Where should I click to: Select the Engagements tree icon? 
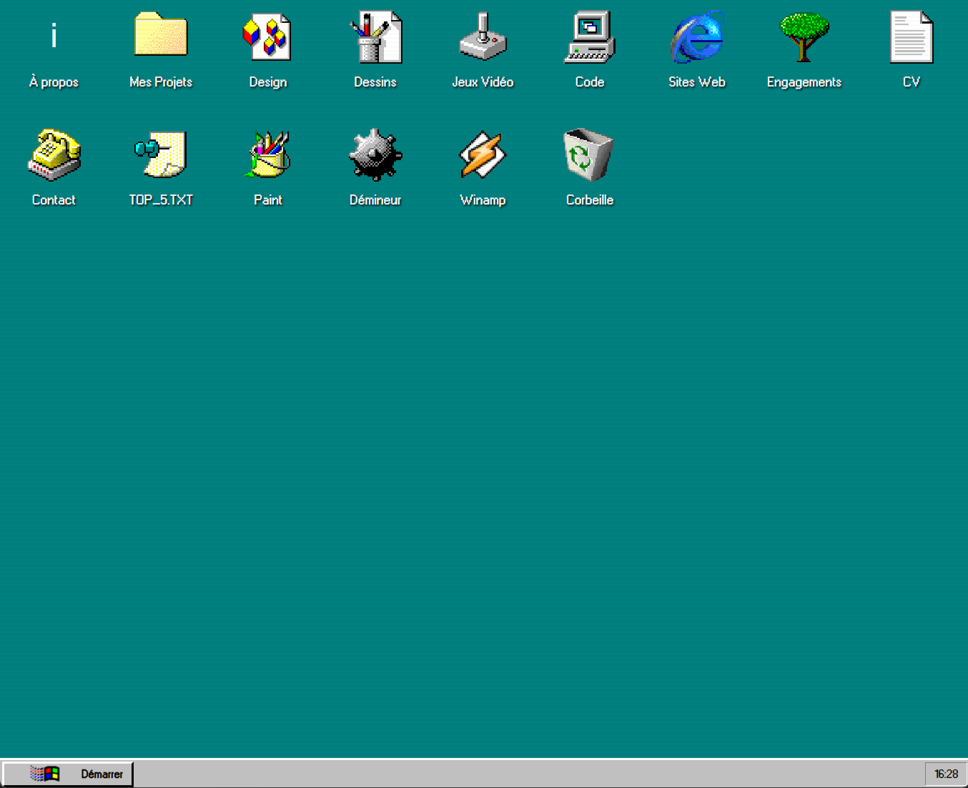[804, 37]
